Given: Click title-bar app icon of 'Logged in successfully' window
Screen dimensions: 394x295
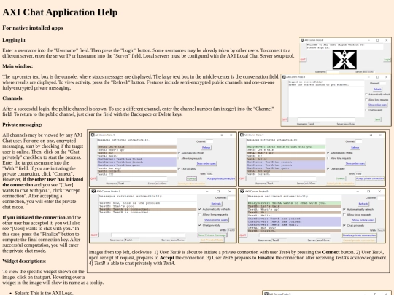Looking at the screenshot, I should pyautogui.click(x=284, y=77).
